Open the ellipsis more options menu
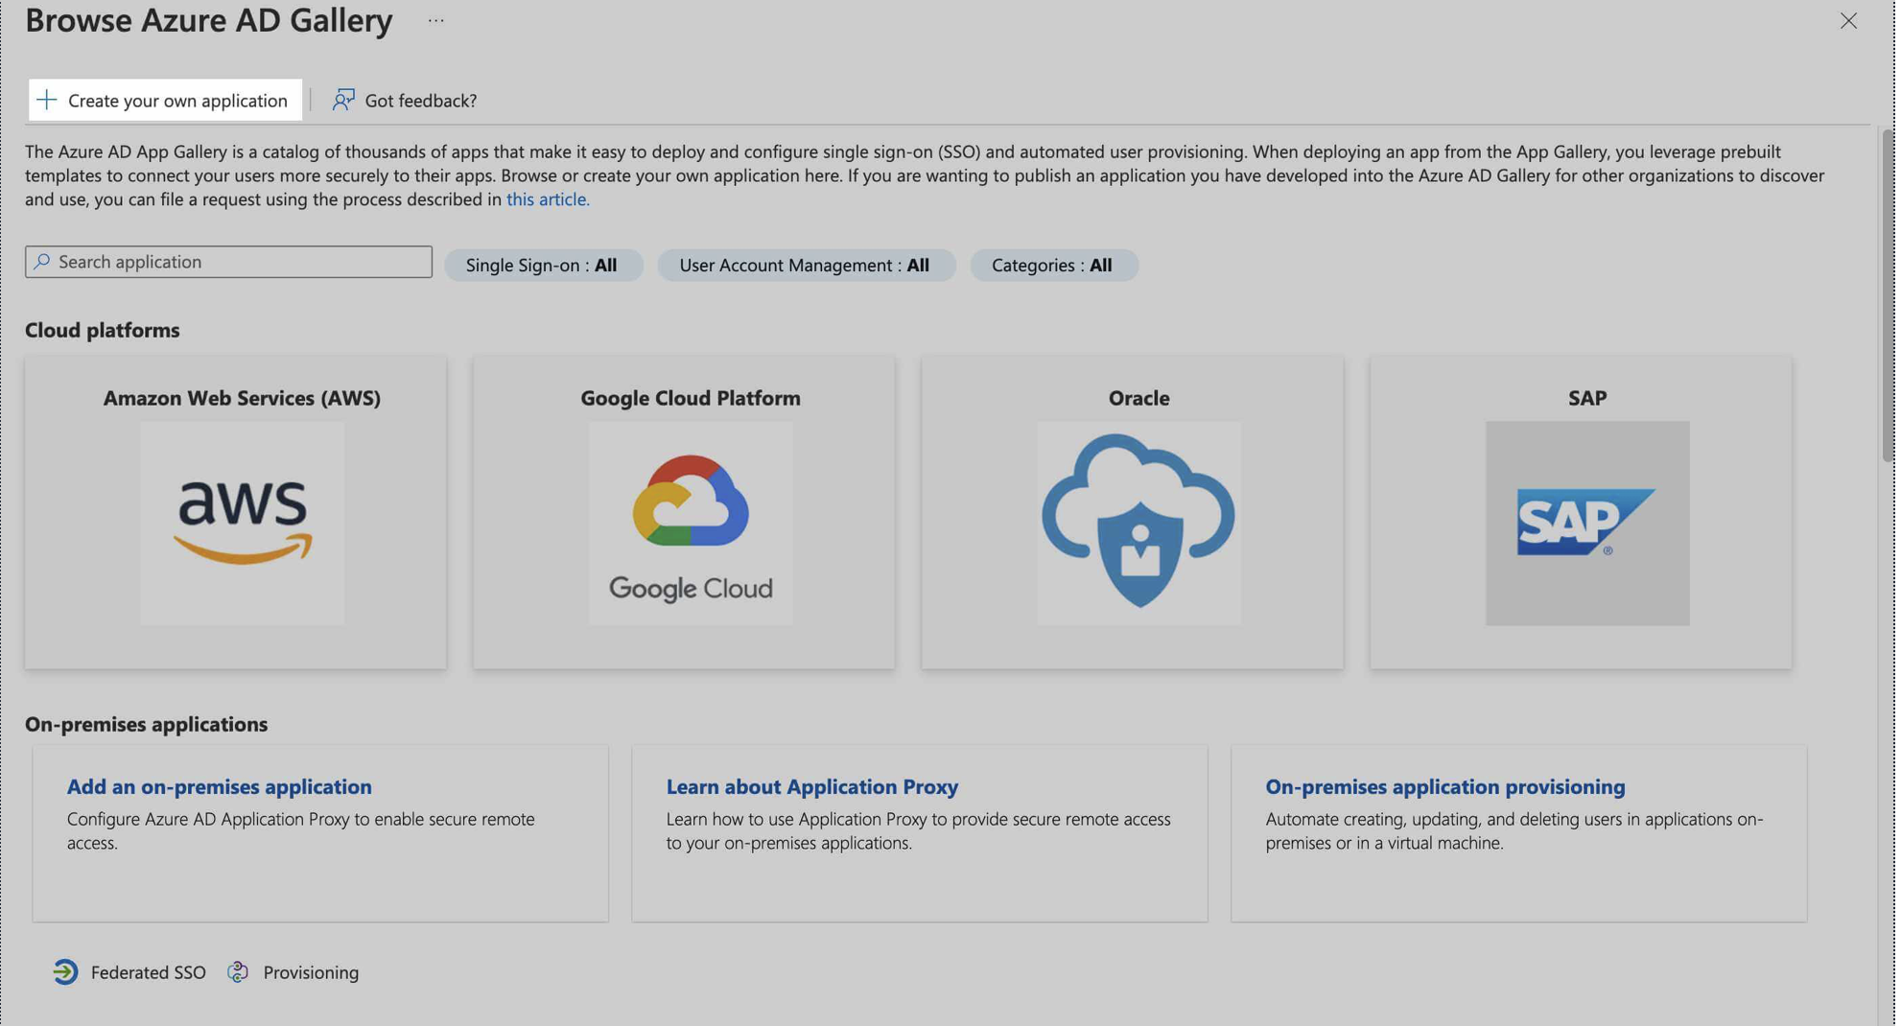Screen dimensions: 1901x1026 tap(435, 20)
